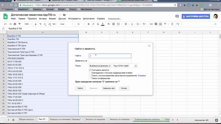Insert chart from toolbar
The image size is (221, 124).
161,24
